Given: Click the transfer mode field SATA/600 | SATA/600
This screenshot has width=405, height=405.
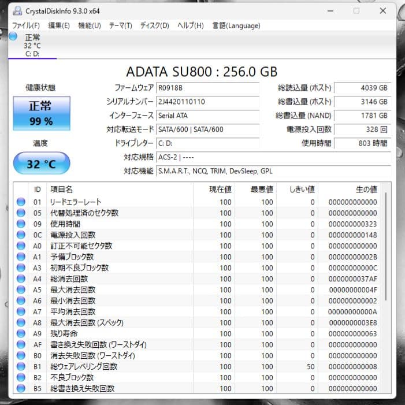Looking at the screenshot, I should point(207,129).
